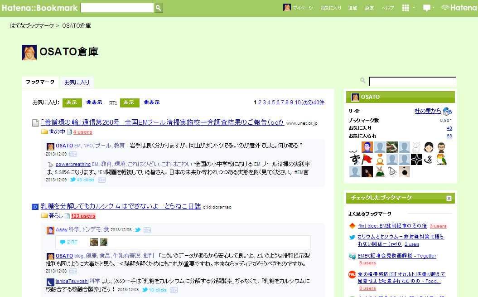Viewport: 478px width, 297px height.
Task: Expand the speech bubble notifications dropdown
Action: (428, 8)
